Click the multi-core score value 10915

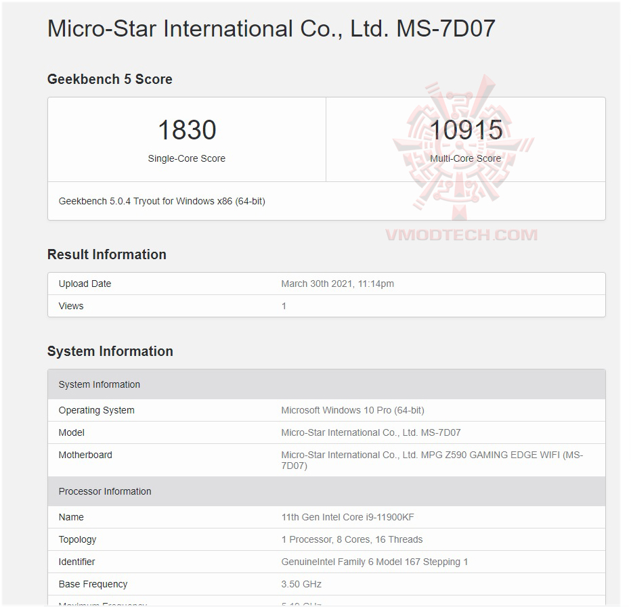pos(466,130)
